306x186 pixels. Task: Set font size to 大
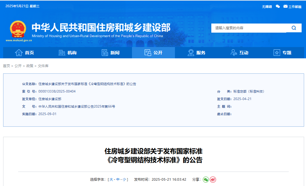pos(111,179)
